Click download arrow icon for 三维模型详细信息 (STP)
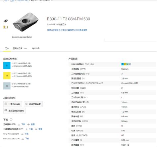 point(26,129)
